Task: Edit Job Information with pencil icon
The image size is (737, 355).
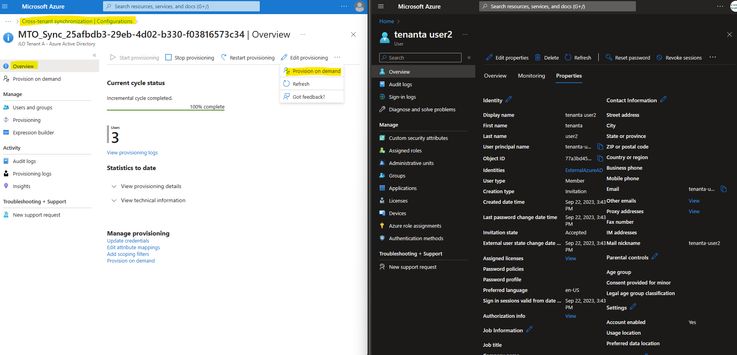Action: point(529,330)
